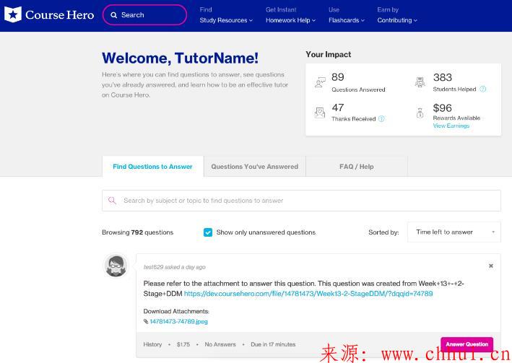
Task: Download attachment 14781473-74789.jpeg
Action: (178, 322)
